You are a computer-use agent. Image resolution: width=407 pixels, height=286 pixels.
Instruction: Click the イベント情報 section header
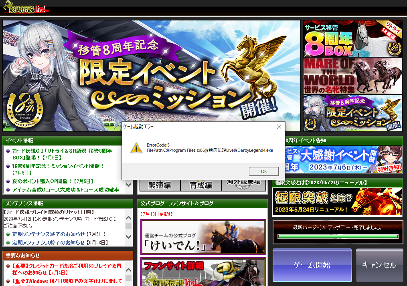coord(62,141)
